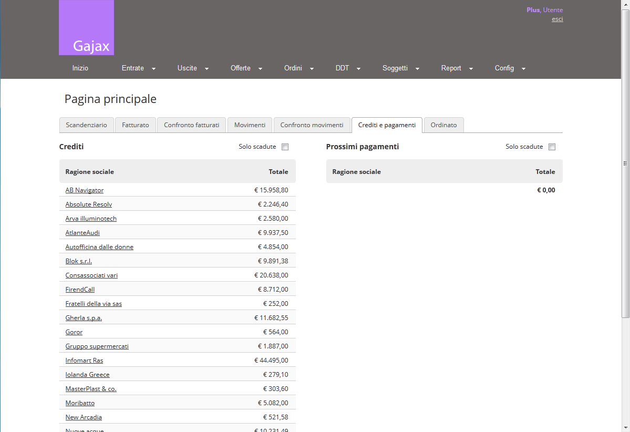
Task: Open the Config menu
Action: coord(504,68)
